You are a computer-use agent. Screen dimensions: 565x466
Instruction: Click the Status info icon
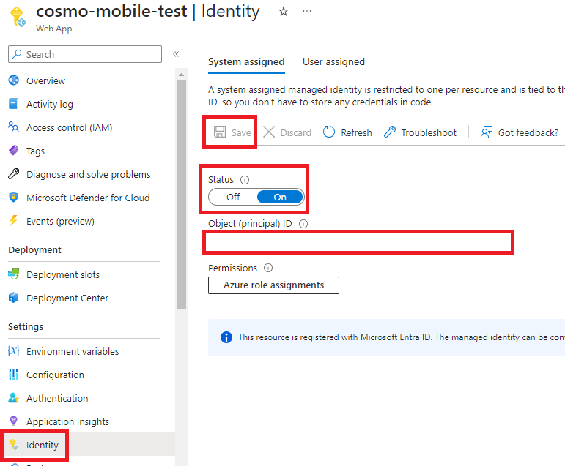(245, 180)
